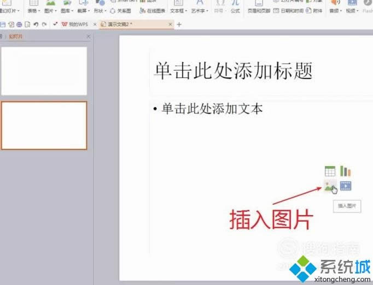Click the second quick toolbar icon after save
Viewport: 373px width, 285px height.
pos(11,25)
